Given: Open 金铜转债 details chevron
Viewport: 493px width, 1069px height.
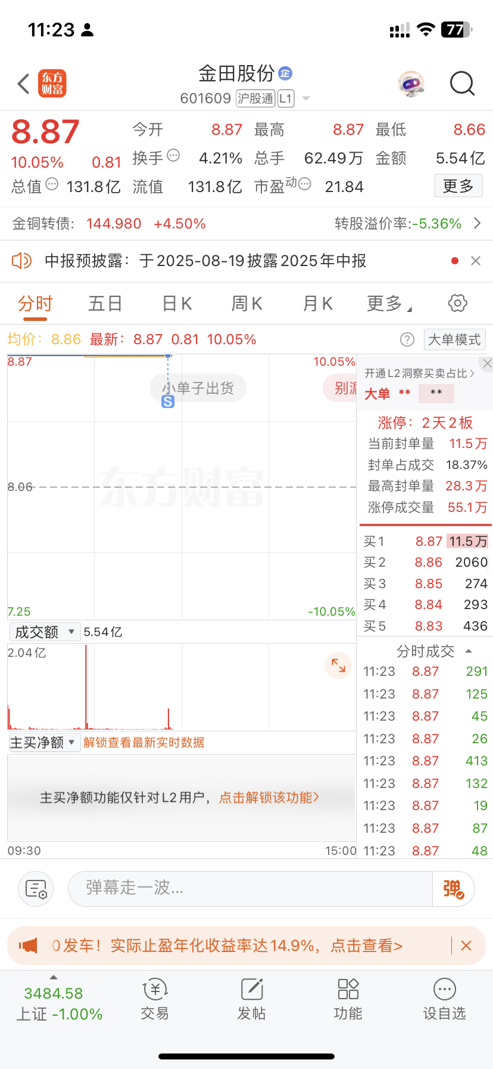Looking at the screenshot, I should click(477, 224).
